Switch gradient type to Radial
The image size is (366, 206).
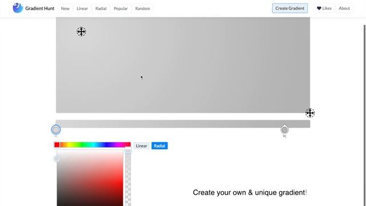pos(160,146)
